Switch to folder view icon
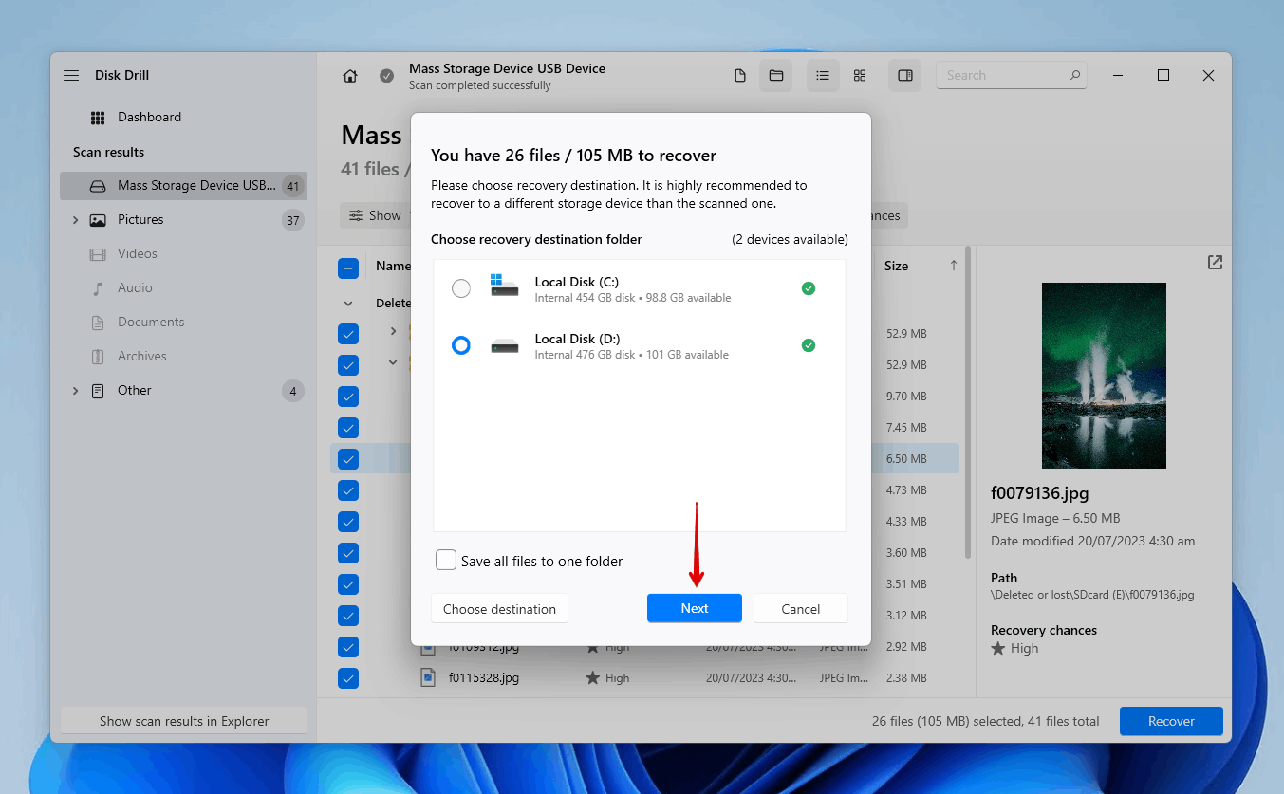This screenshot has height=794, width=1284. click(776, 76)
